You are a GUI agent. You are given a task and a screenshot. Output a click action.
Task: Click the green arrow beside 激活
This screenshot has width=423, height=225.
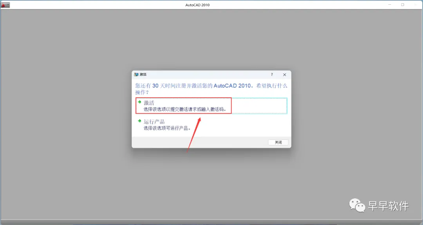tap(139, 102)
